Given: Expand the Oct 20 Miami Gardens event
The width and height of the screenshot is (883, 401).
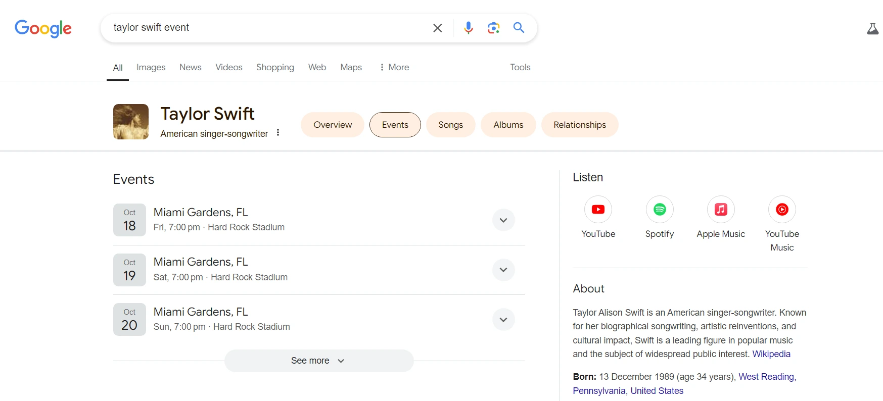Looking at the screenshot, I should tap(503, 320).
